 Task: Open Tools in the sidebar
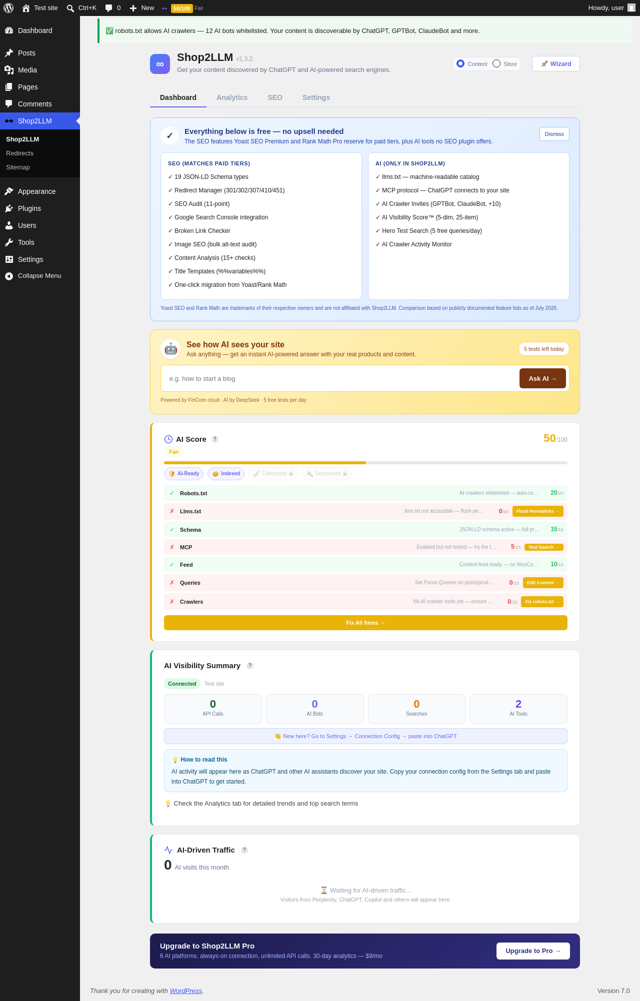[x=40, y=242]
